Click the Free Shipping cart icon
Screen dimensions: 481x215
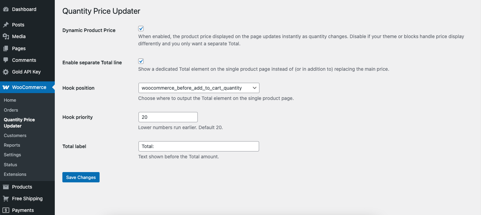[6, 199]
